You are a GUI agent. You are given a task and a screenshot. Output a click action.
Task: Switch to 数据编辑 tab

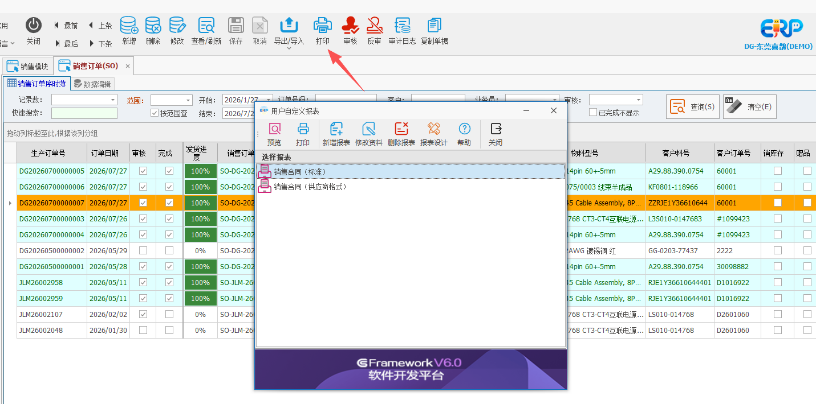92,84
